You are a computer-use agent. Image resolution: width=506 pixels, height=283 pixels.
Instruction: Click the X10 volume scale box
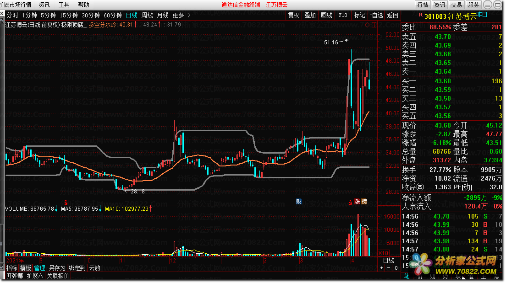point(383,253)
